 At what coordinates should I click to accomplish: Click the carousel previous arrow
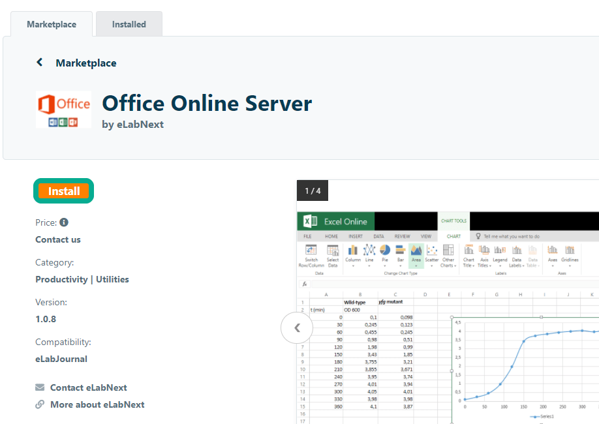coord(297,327)
